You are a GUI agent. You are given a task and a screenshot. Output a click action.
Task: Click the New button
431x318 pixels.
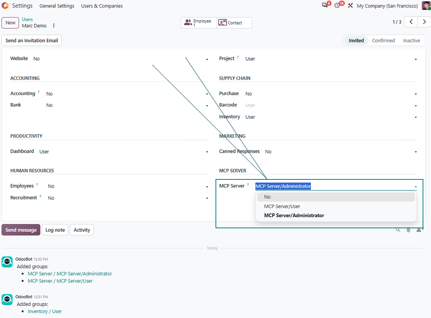coord(10,23)
